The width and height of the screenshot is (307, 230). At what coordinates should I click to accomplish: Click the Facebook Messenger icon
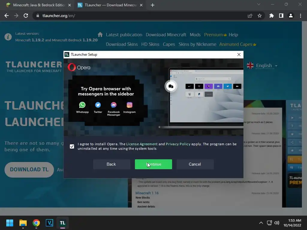coord(114,105)
